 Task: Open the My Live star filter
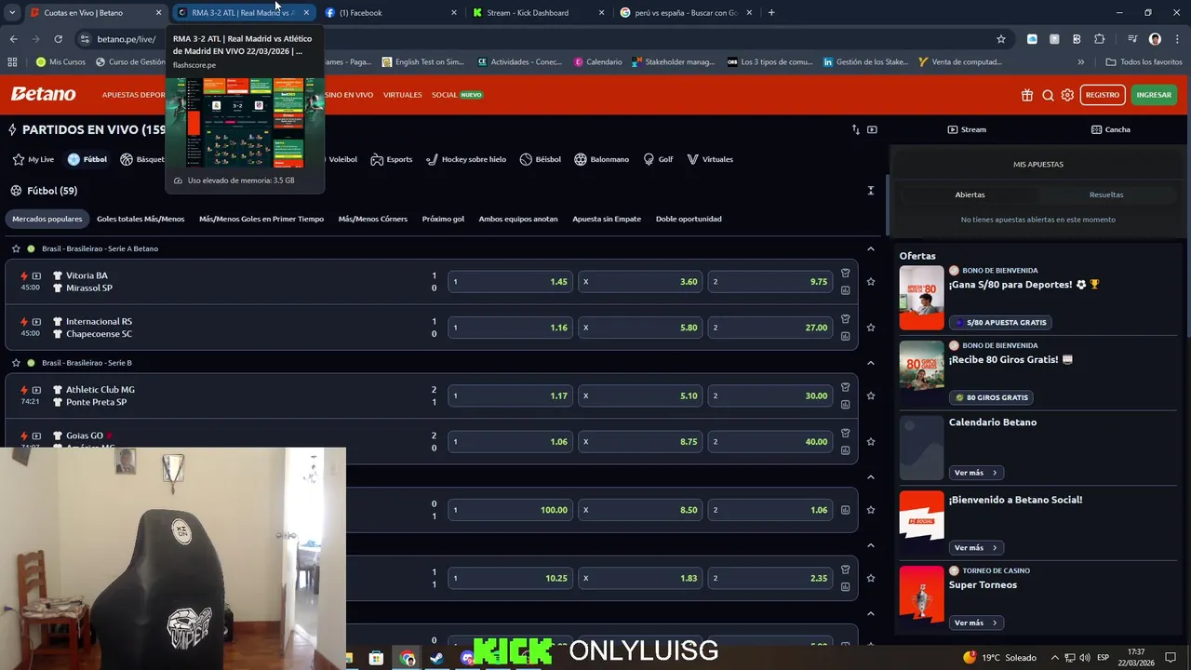(x=33, y=159)
